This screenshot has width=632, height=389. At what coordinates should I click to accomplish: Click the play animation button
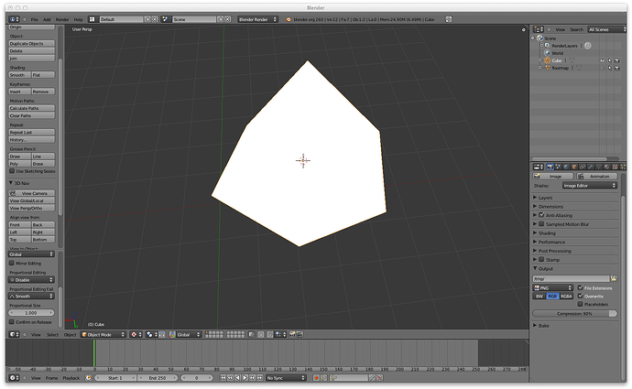coord(245,378)
